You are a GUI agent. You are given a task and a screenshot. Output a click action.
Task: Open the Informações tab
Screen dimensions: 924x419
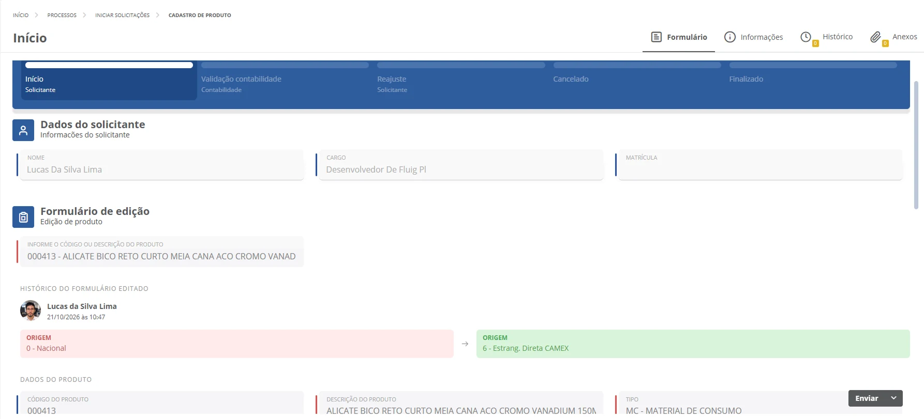coord(753,37)
